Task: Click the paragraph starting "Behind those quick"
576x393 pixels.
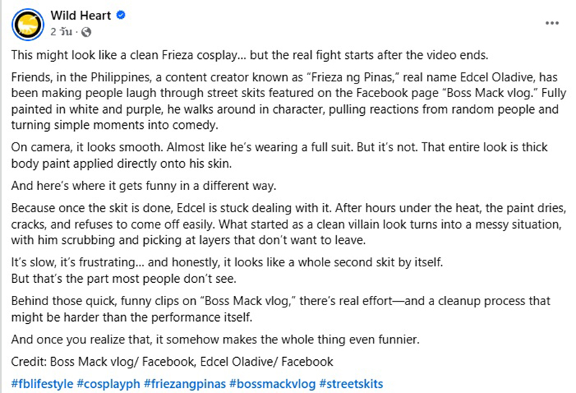Action: point(281,307)
